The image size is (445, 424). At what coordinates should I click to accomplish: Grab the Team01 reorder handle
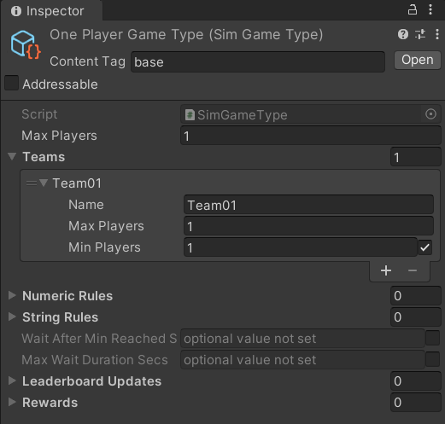click(x=32, y=183)
